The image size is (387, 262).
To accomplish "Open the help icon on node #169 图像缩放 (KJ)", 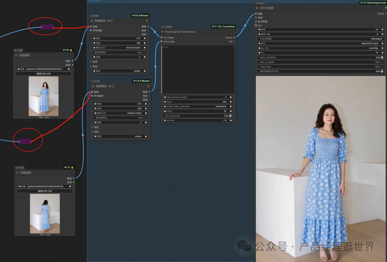I will [x=147, y=21].
